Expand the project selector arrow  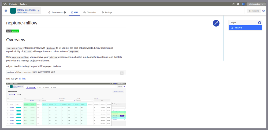[38, 11]
